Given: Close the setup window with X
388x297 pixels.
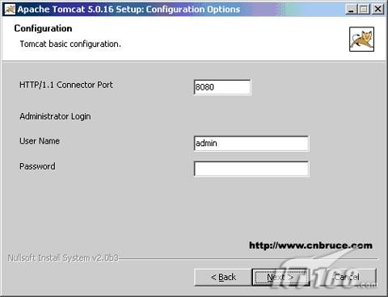Looking at the screenshot, I should (377, 10).
